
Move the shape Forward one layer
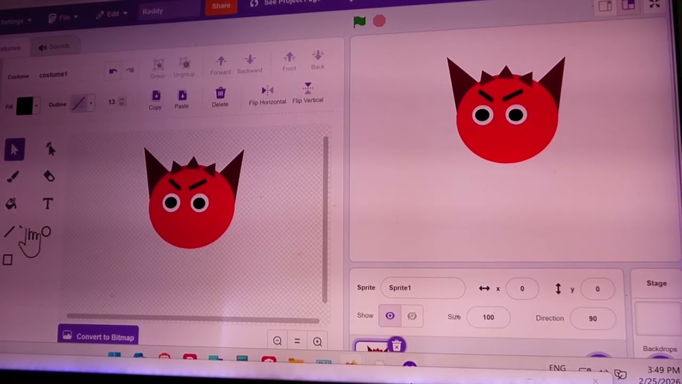[x=221, y=65]
